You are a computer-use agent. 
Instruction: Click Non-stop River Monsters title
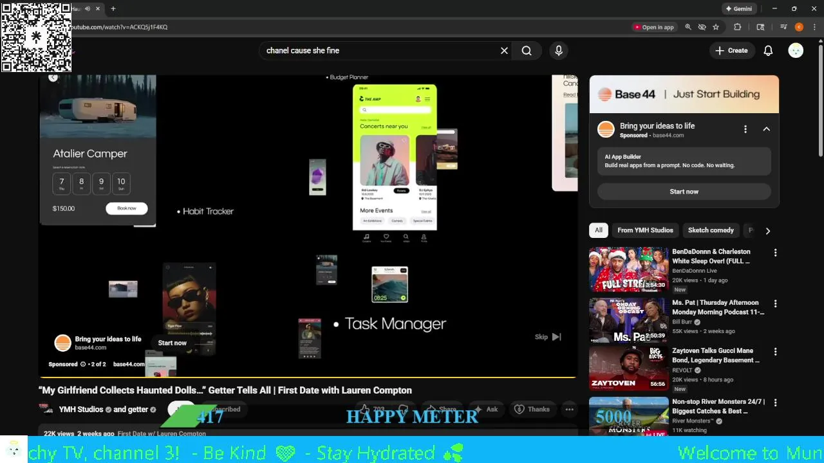(x=718, y=406)
